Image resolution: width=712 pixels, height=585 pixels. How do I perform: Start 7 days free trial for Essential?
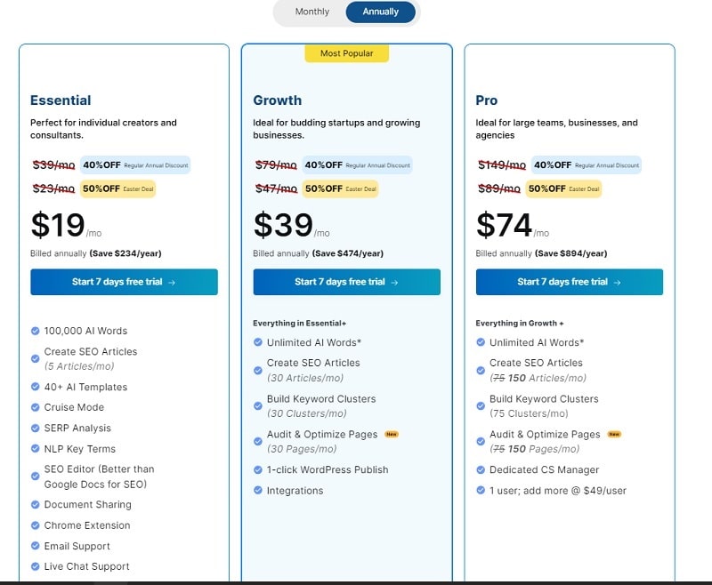(124, 282)
